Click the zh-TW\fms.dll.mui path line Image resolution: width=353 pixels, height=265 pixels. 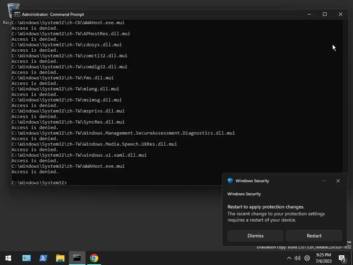pos(63,78)
